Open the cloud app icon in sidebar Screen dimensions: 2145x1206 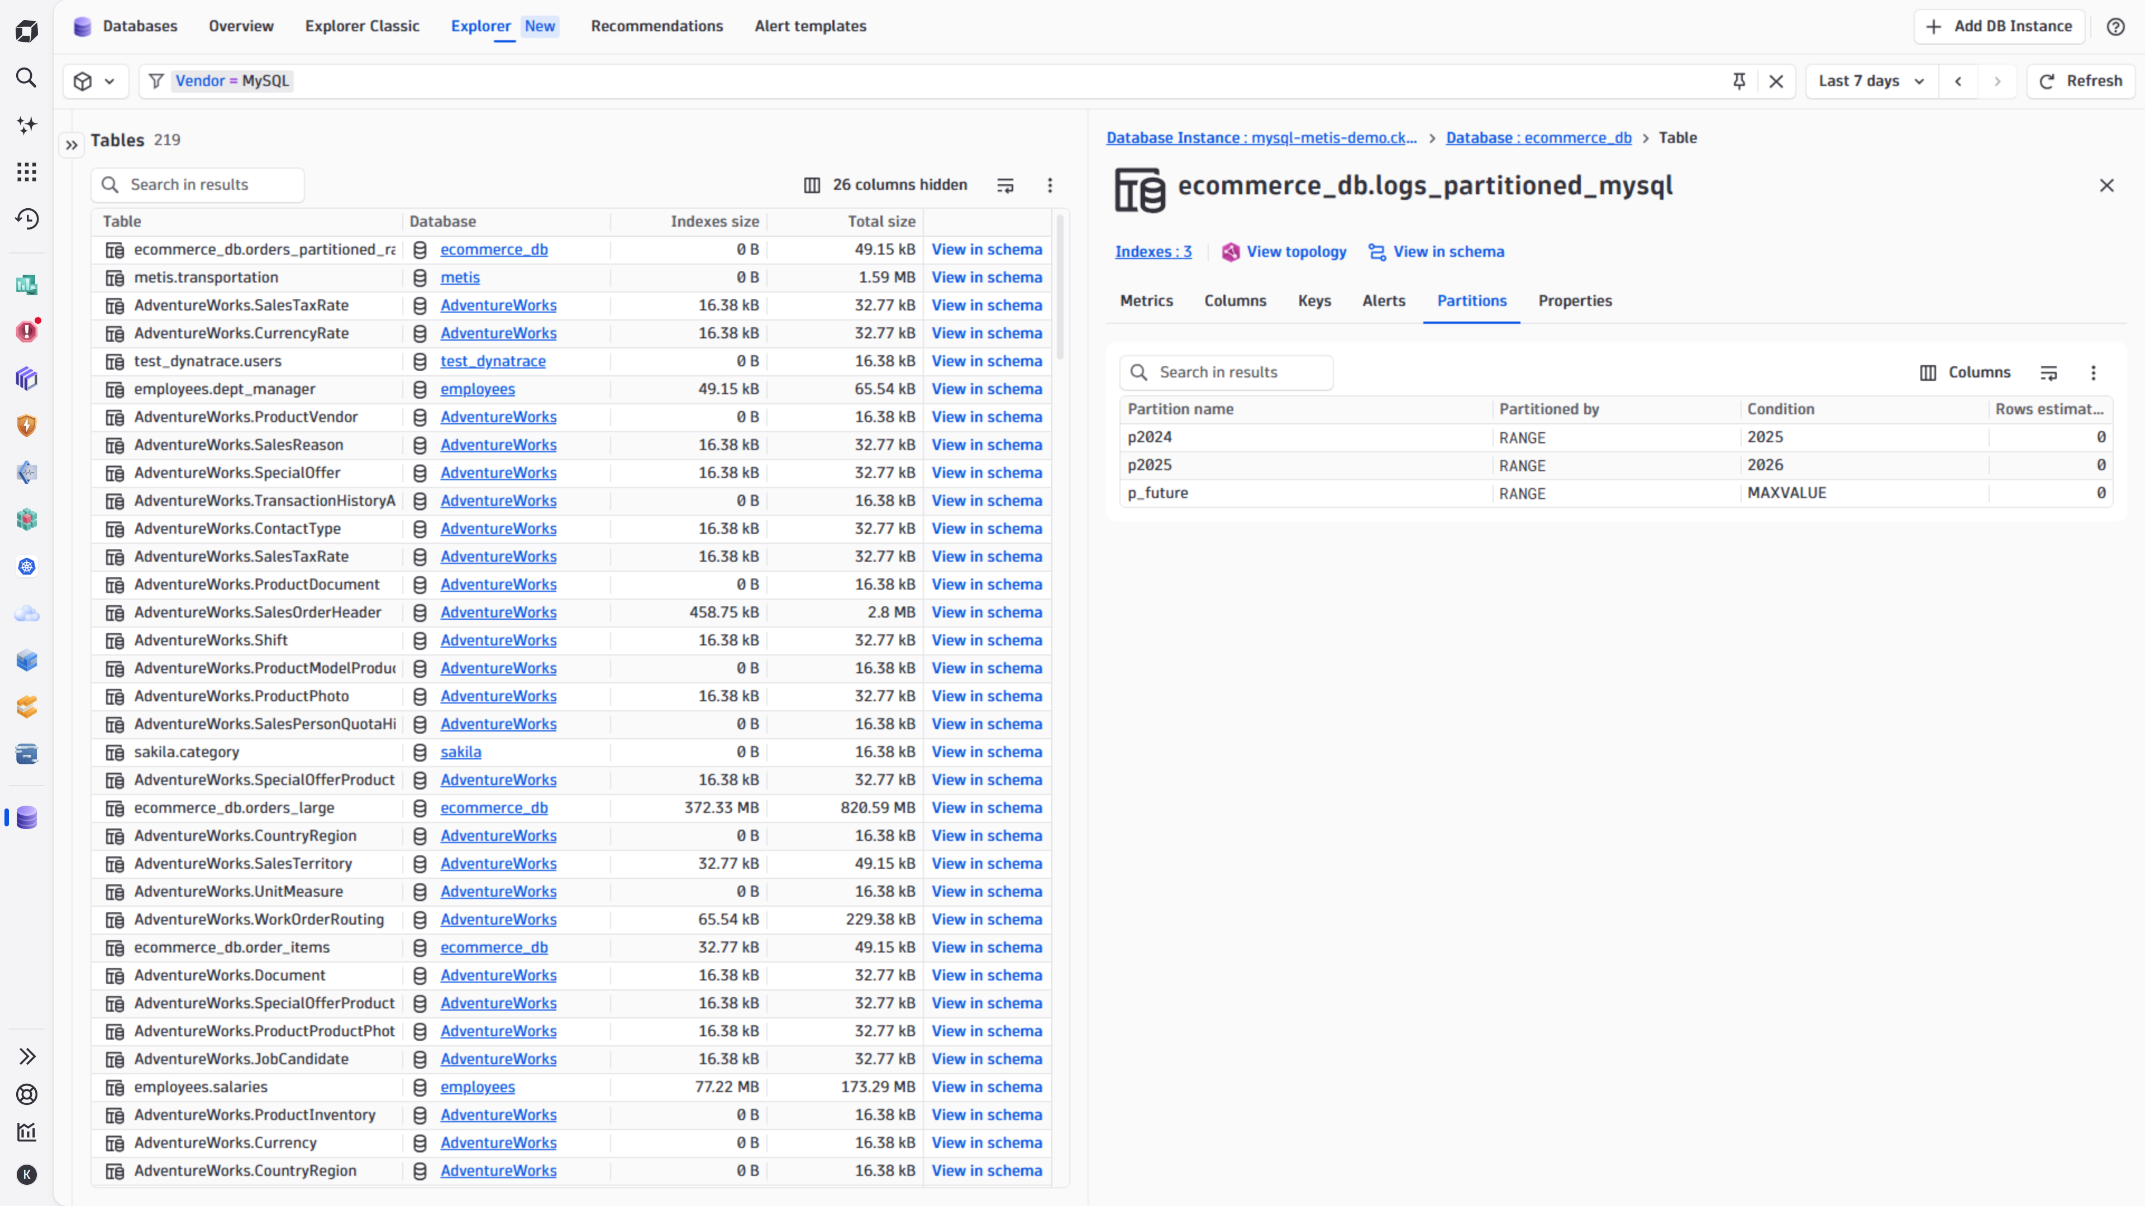pyautogui.click(x=27, y=614)
